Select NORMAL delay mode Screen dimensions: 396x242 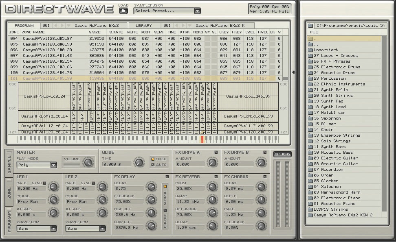pos(165,187)
